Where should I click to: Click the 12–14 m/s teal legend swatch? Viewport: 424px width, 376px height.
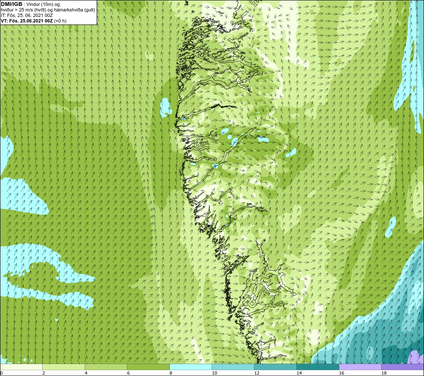[276, 367]
